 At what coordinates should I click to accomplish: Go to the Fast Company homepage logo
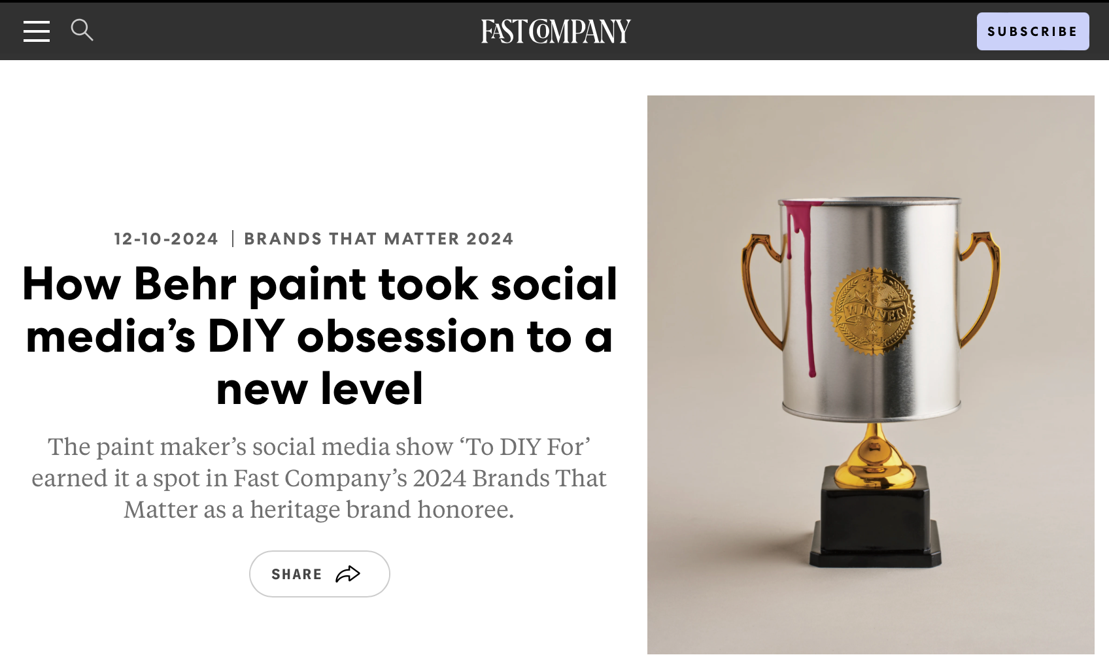[x=556, y=31]
